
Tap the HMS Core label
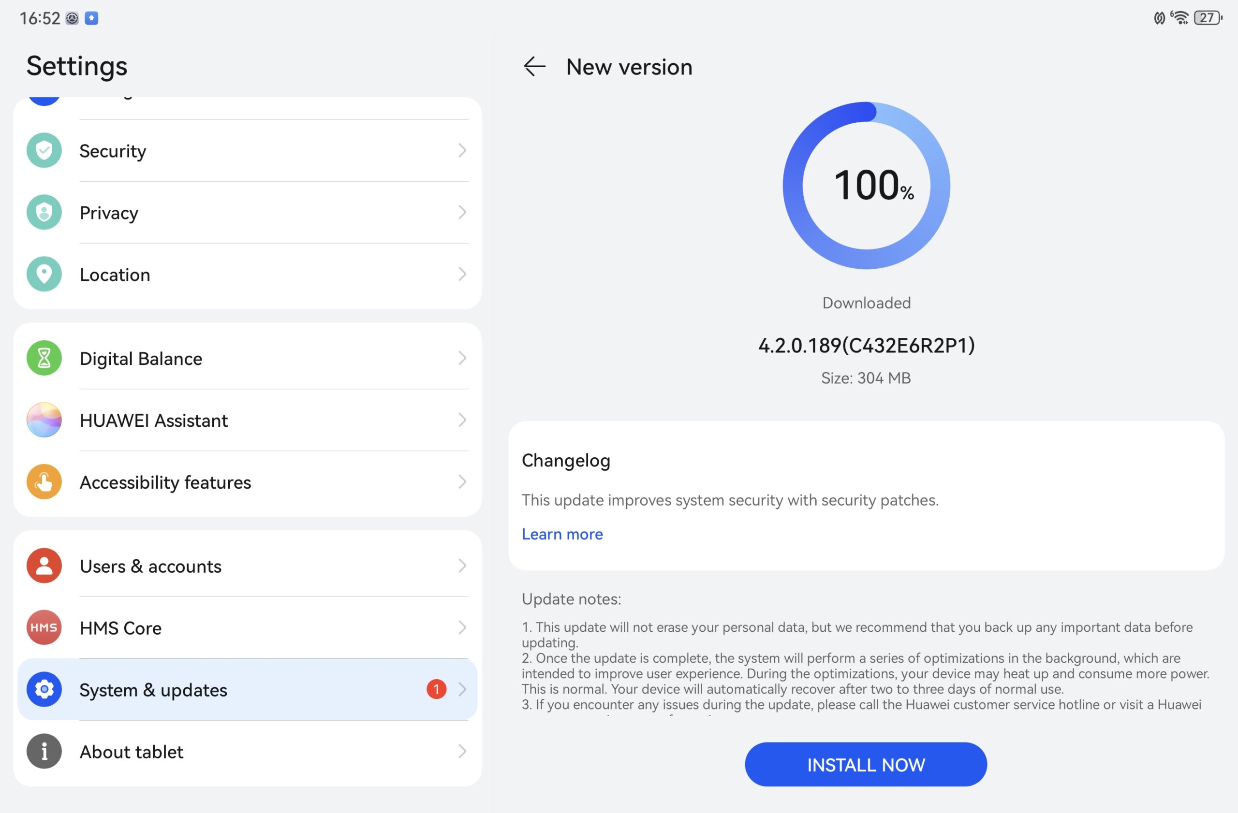[x=121, y=628]
